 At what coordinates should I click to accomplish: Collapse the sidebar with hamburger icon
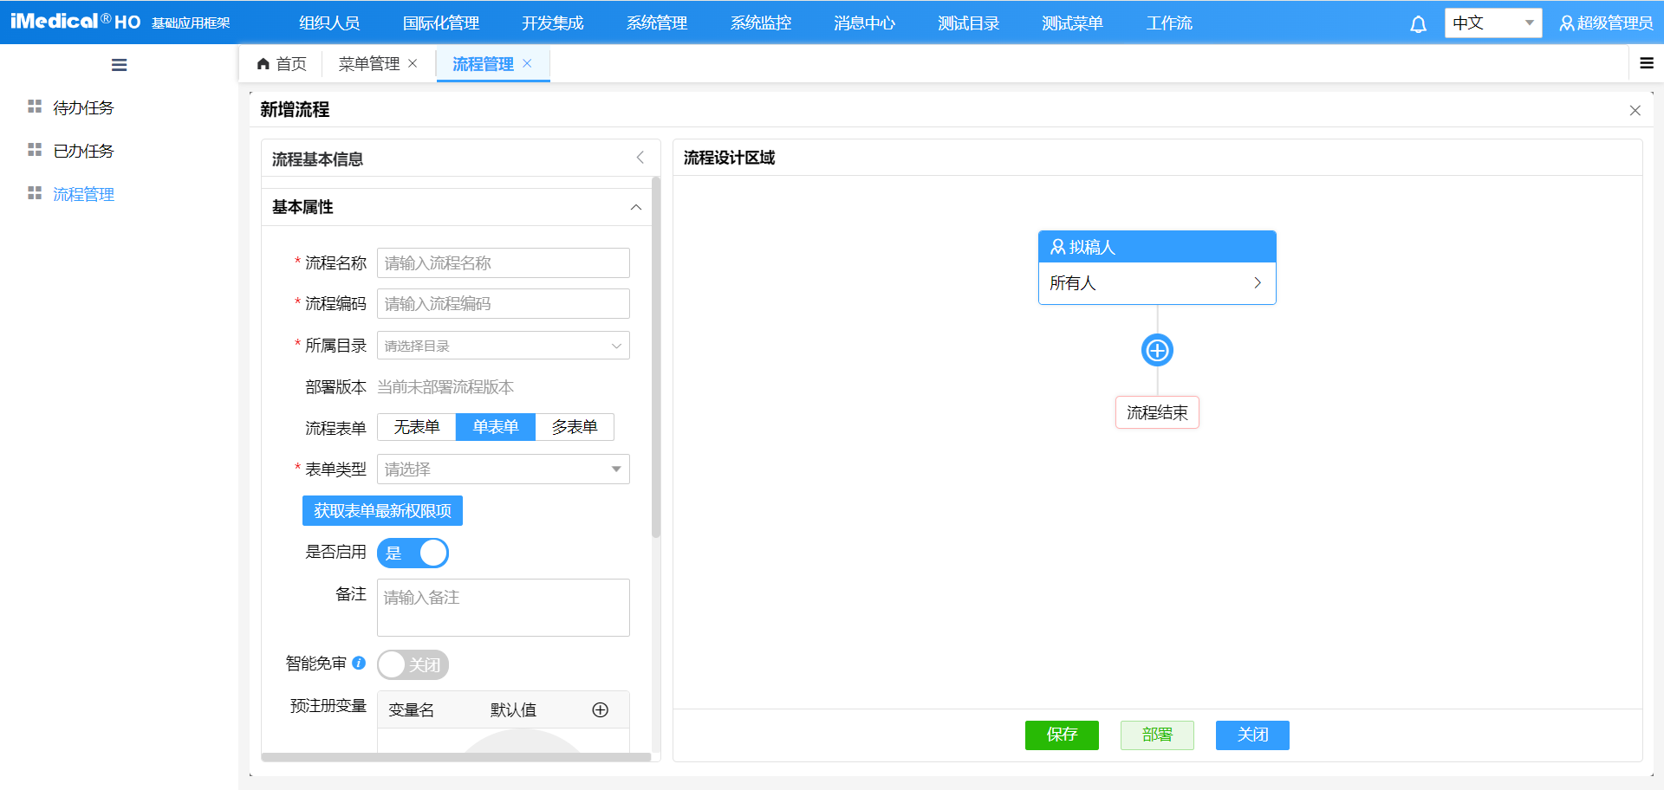coord(120,65)
